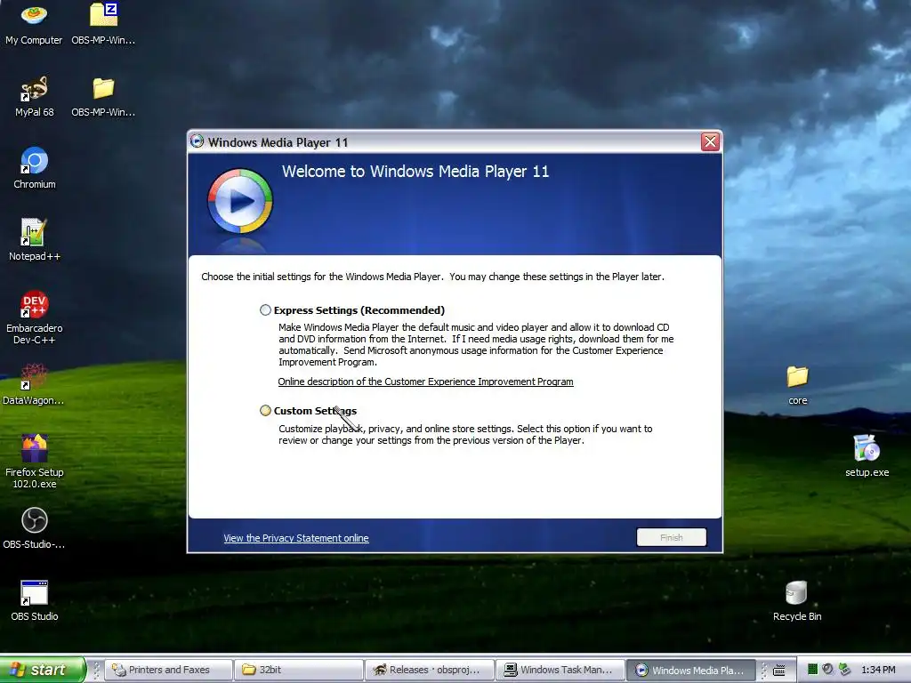This screenshot has height=683, width=911.
Task: Close the Windows Media Player 11 dialog
Action: coord(710,141)
